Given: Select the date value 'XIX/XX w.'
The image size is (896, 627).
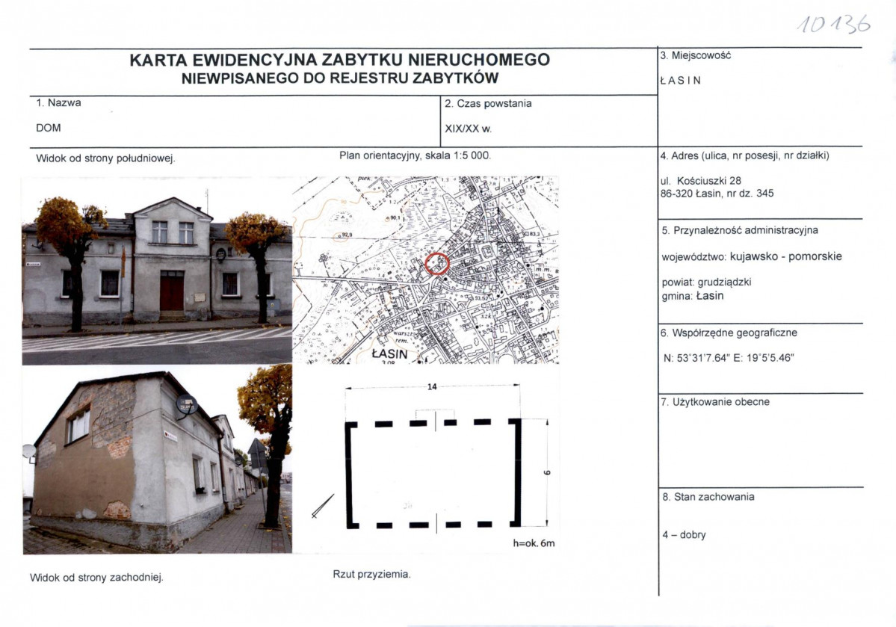Looking at the screenshot, I should (468, 129).
